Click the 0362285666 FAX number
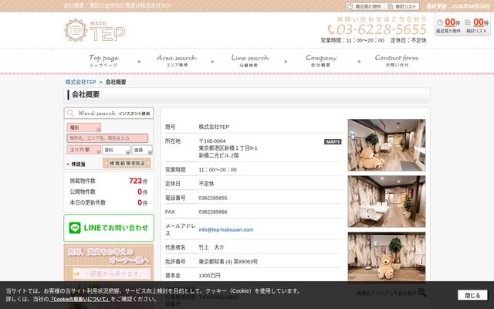The height and width of the screenshot is (309, 494). (213, 212)
